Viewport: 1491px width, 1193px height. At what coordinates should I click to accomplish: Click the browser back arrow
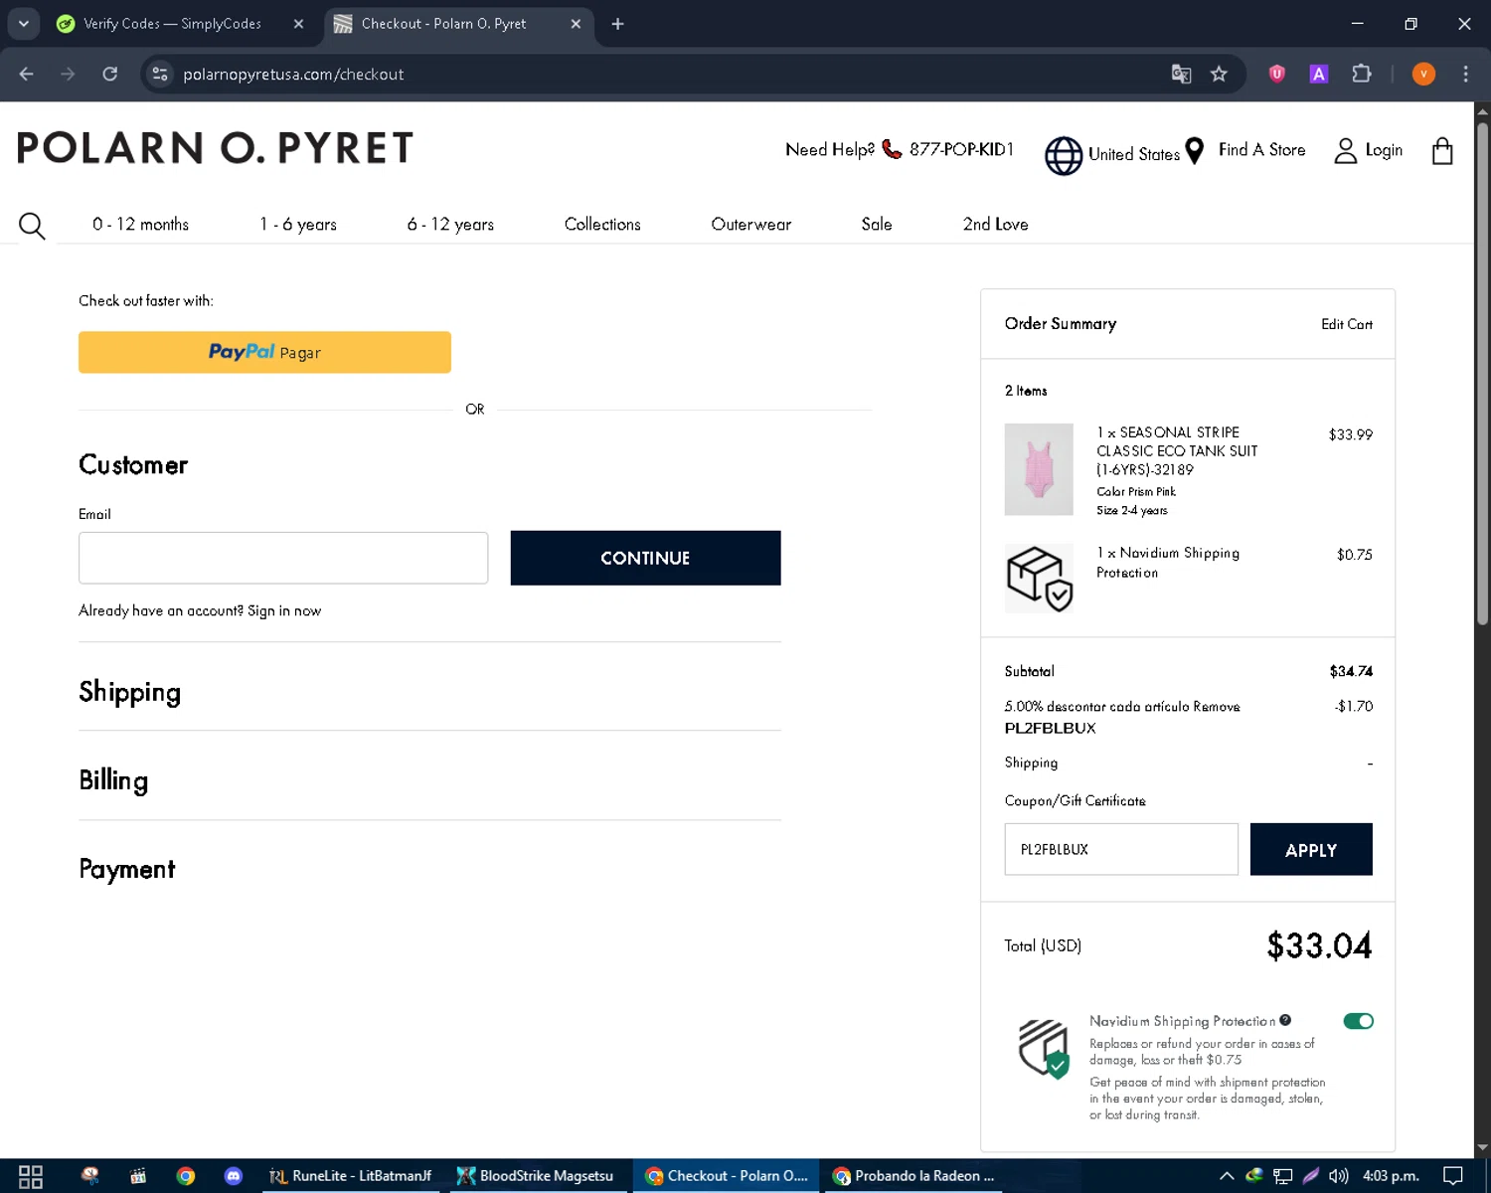[x=27, y=74]
